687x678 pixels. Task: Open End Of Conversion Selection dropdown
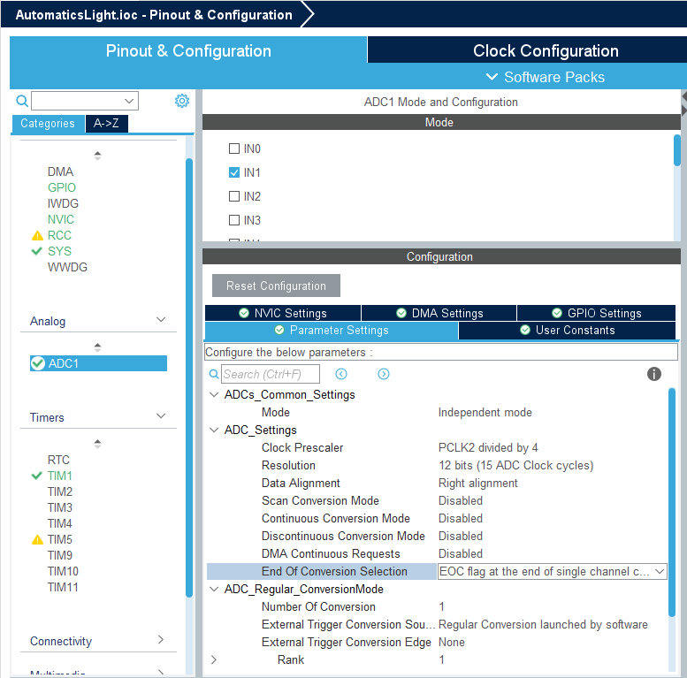point(659,572)
